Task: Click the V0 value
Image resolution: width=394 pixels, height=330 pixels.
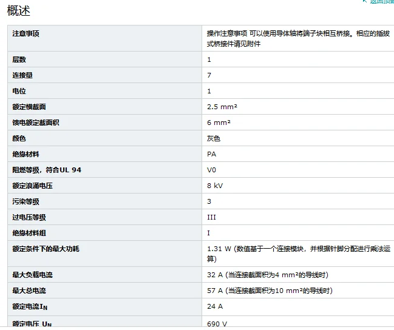Action: [212, 170]
